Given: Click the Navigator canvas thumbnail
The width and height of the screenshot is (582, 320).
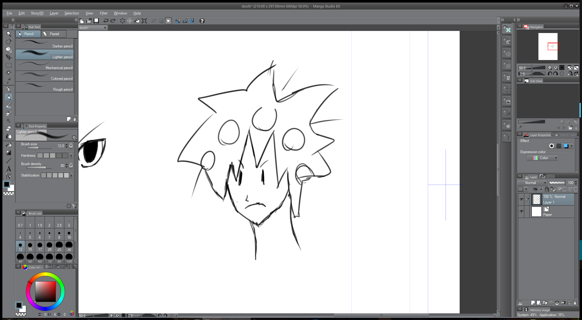Looking at the screenshot, I should (x=548, y=47).
